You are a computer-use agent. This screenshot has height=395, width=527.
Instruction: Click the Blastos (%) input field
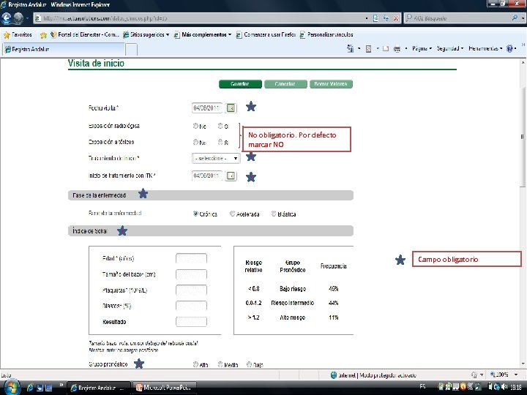pos(191,306)
